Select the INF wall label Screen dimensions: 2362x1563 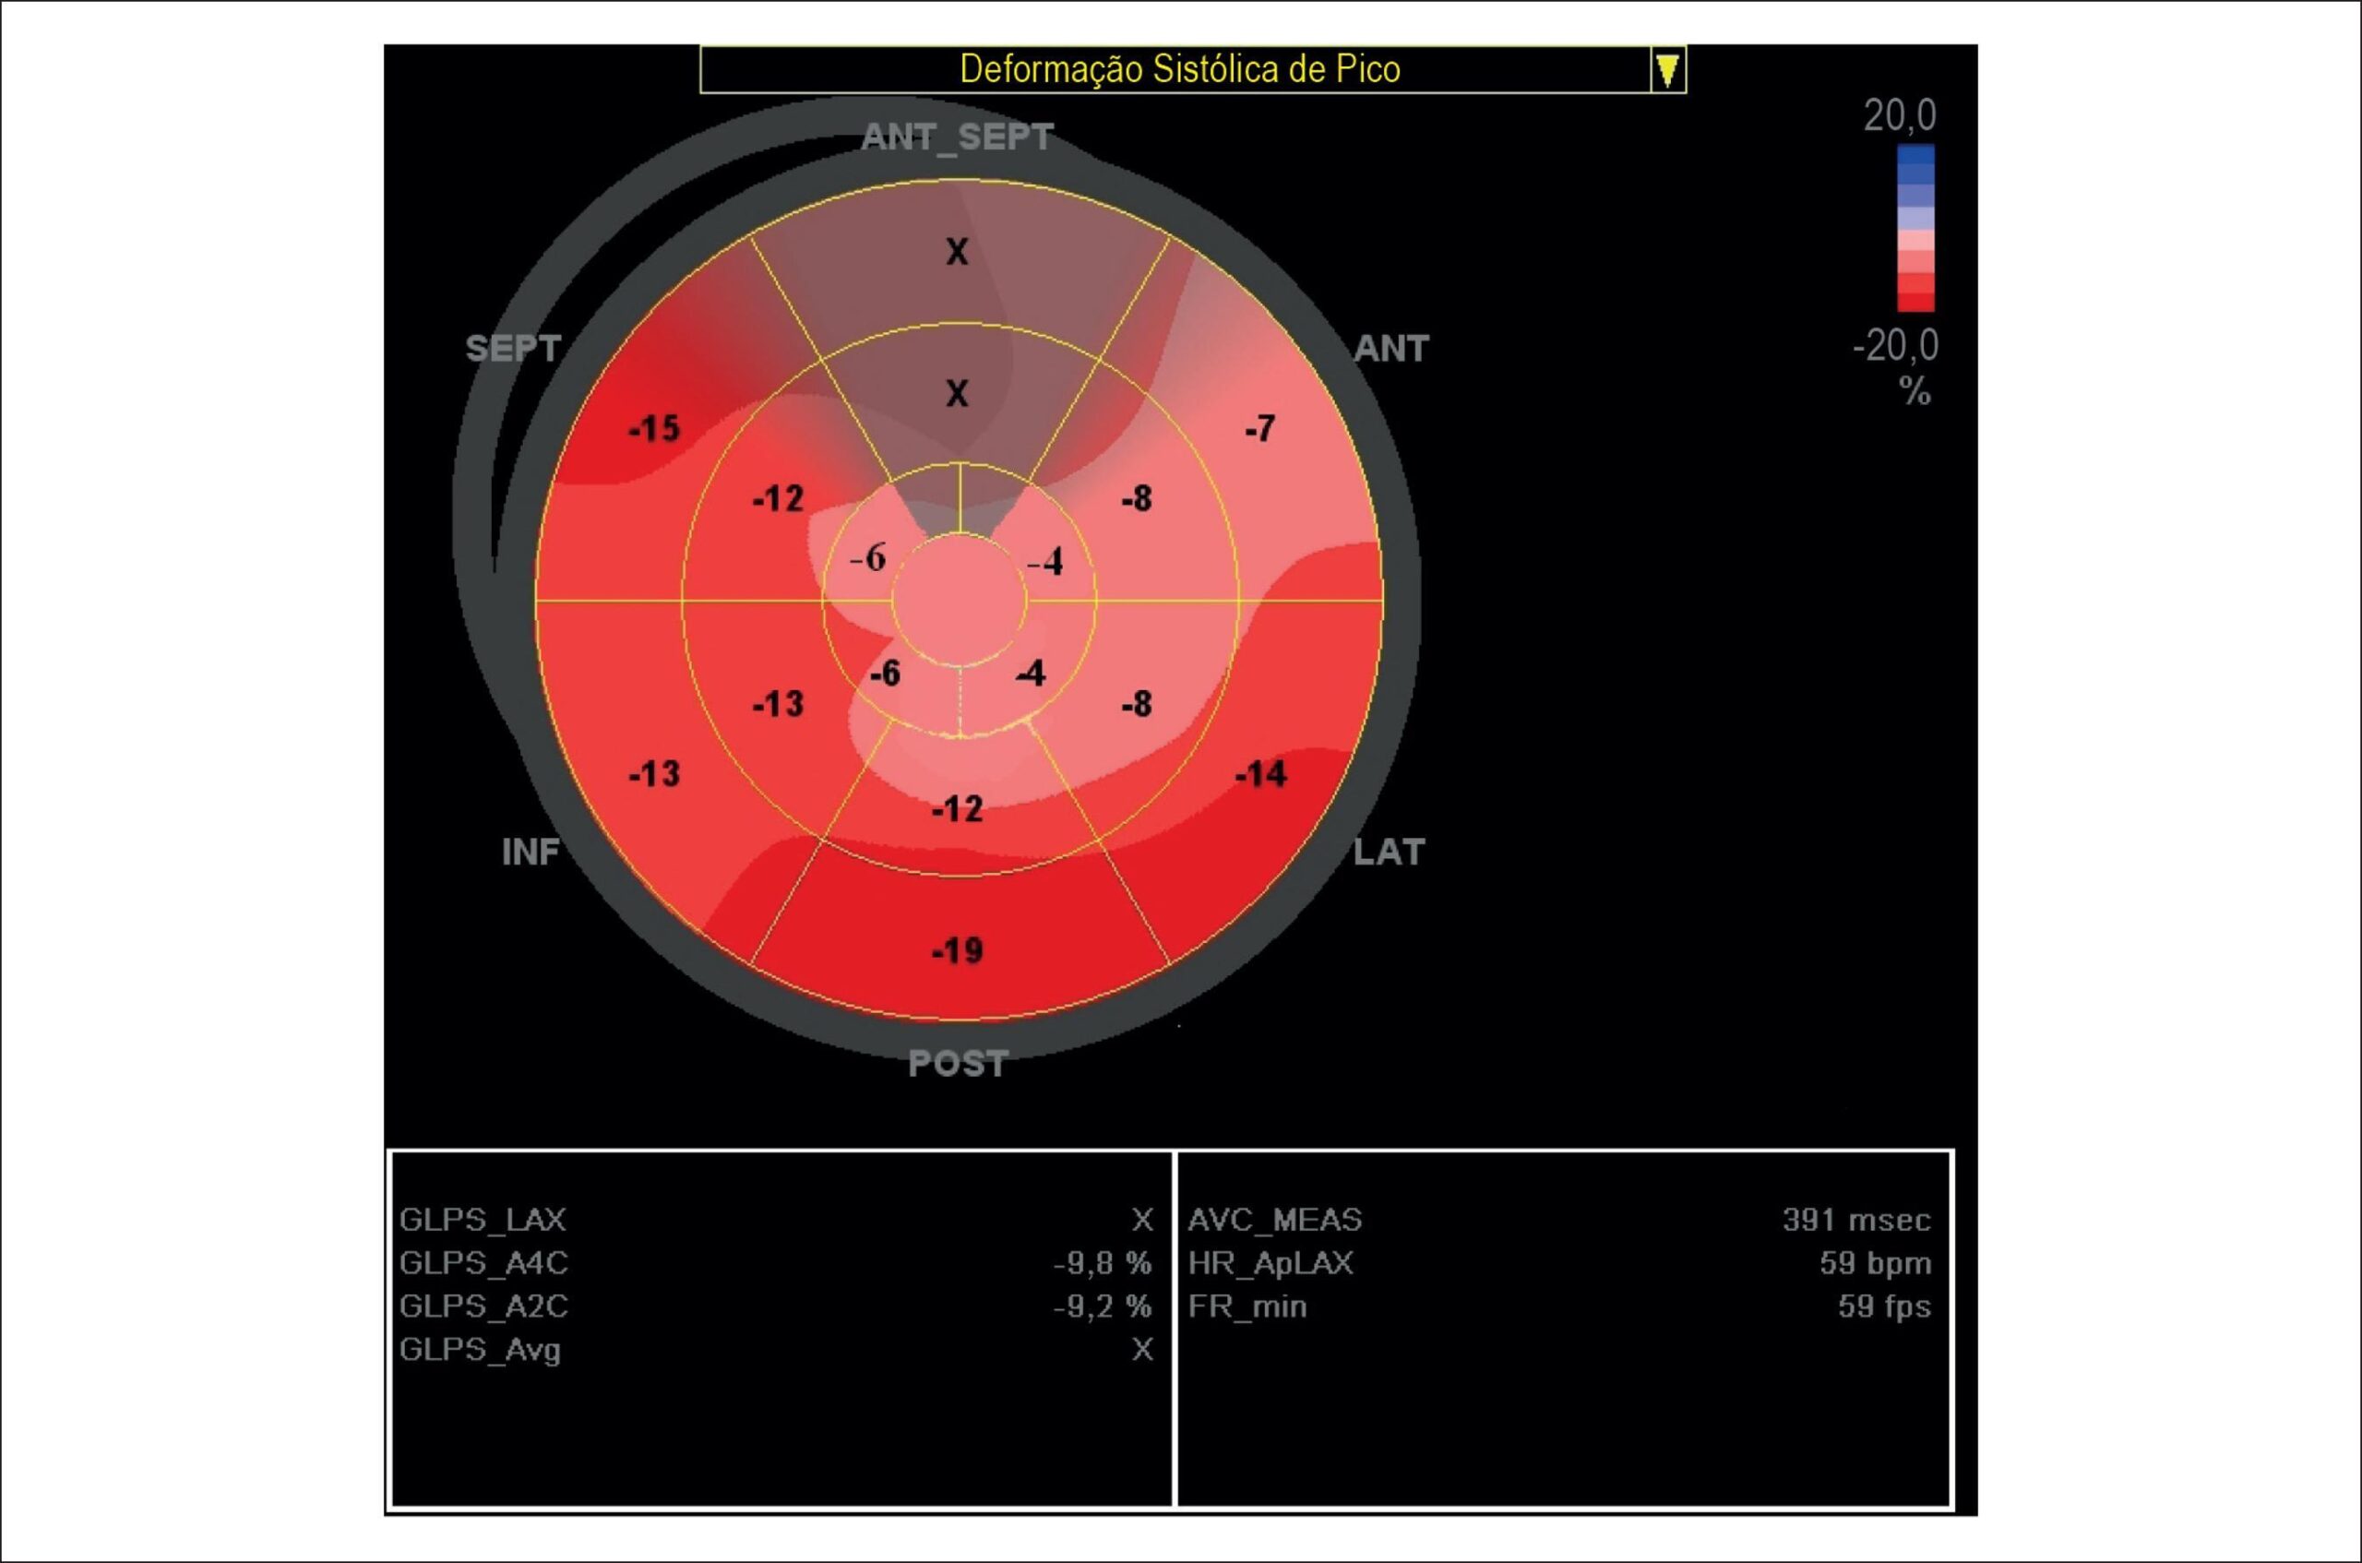[531, 853]
